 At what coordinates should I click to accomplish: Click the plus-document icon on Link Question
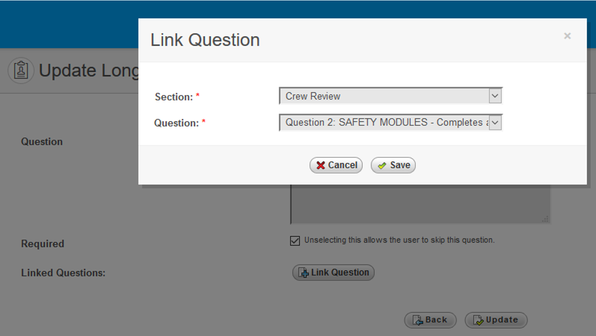(x=303, y=273)
